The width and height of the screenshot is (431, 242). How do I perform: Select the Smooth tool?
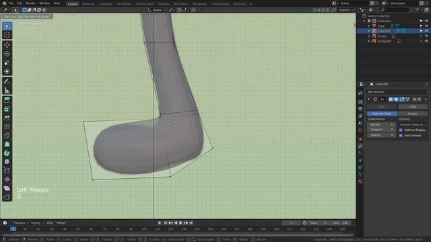click(x=7, y=162)
